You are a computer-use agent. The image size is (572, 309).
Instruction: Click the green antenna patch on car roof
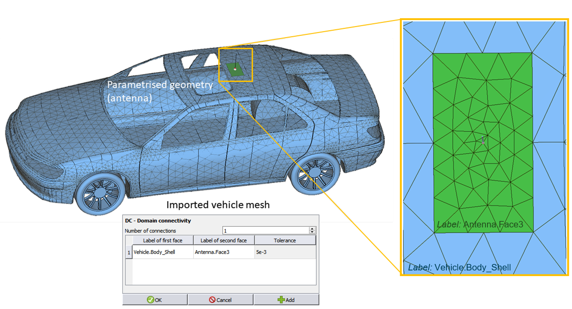[234, 70]
